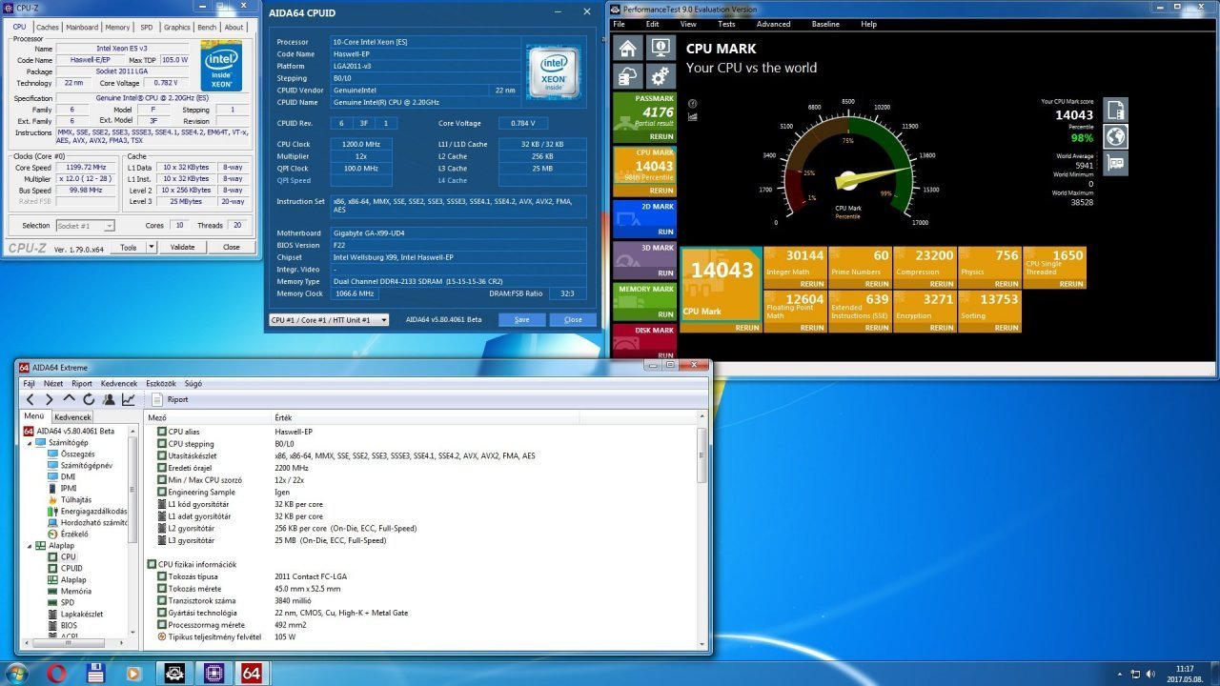Open the Advanced menu in PerformanceTest
Screen dimensions: 1220x686
[x=773, y=24]
